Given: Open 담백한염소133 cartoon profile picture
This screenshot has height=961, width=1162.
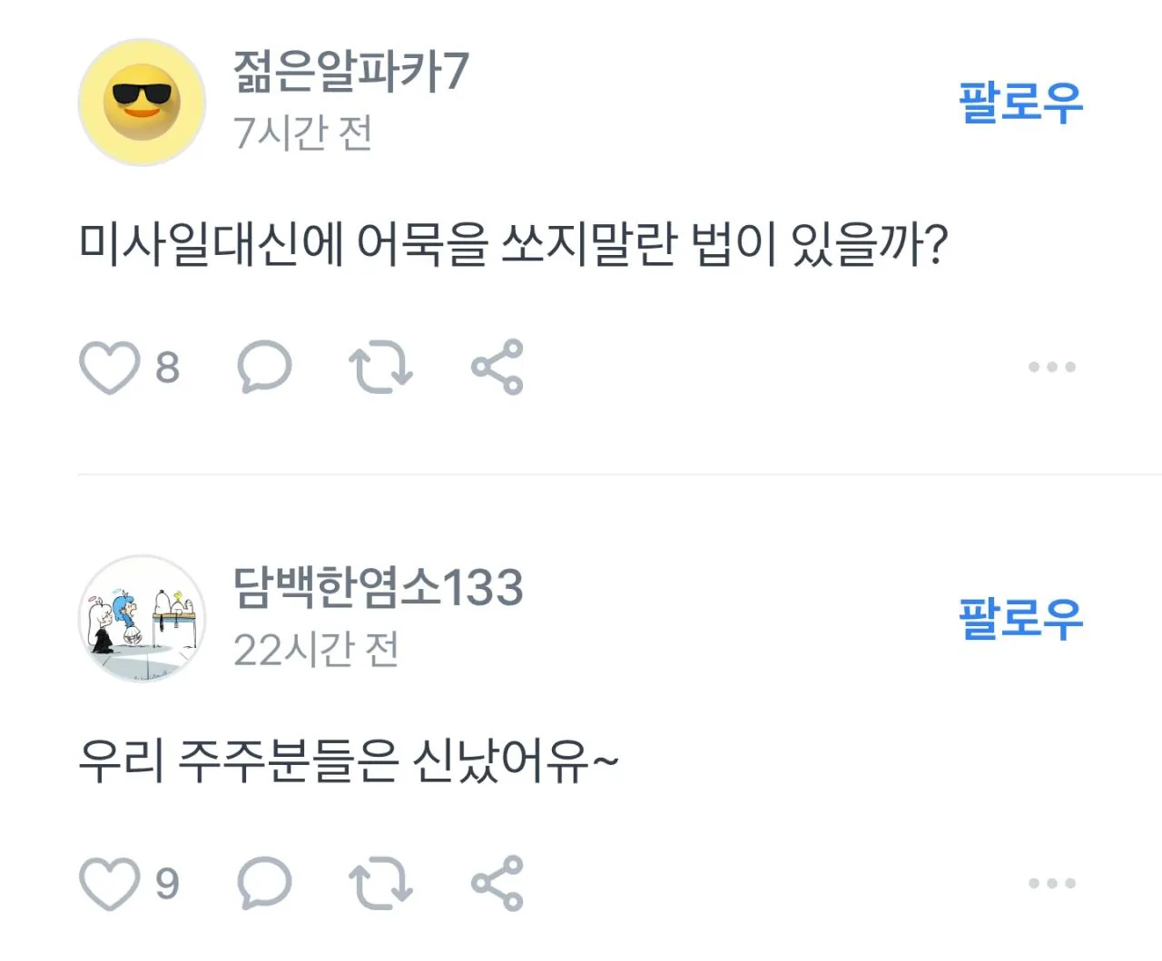Looking at the screenshot, I should [142, 618].
